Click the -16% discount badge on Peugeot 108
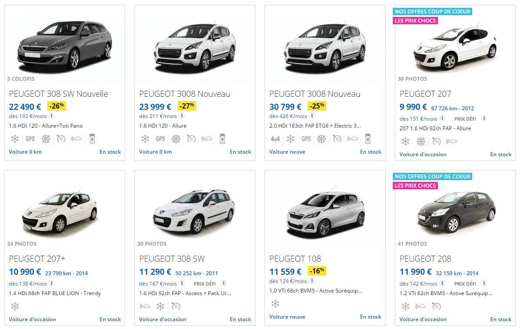Viewport: 520px width, 329px height. pyautogui.click(x=317, y=271)
